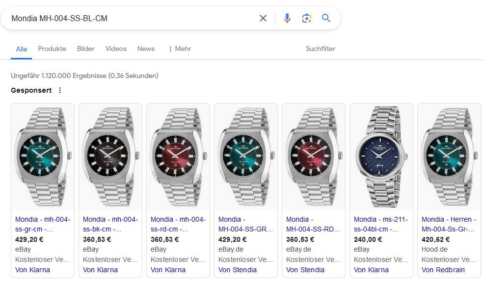This screenshot has width=484, height=284.
Task: Expand the Mehr dropdown menu
Action: (179, 49)
